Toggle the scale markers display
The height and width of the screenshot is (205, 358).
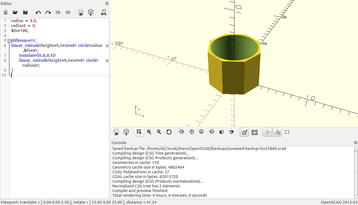coord(277,132)
